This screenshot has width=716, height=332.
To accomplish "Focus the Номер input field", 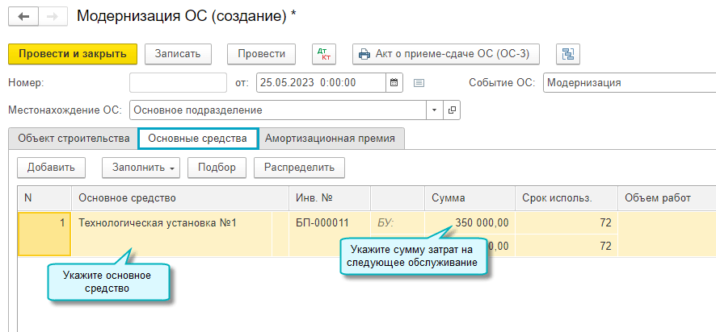I will click(178, 82).
